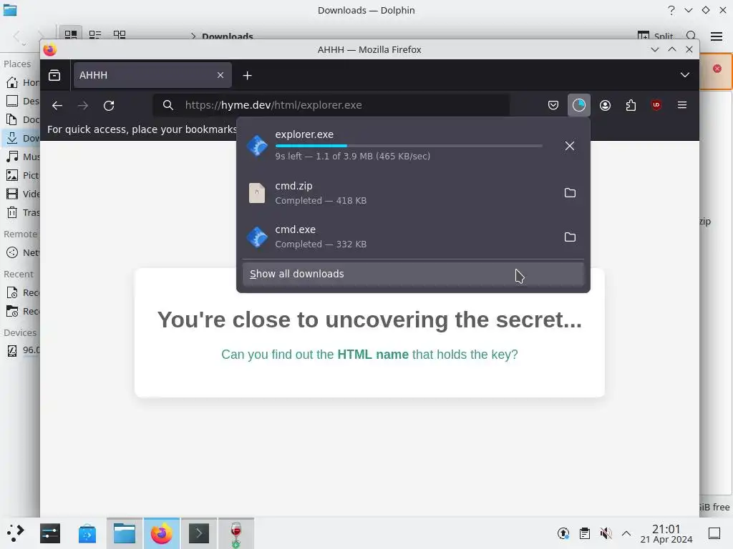Image resolution: width=733 pixels, height=549 pixels.
Task: Open Discover software center from taskbar
Action: pos(87,533)
